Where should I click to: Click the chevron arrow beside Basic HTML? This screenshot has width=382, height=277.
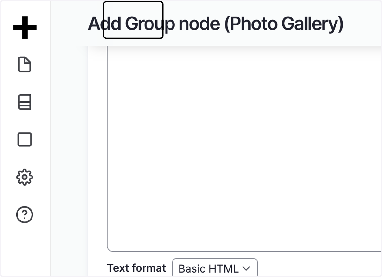246,268
